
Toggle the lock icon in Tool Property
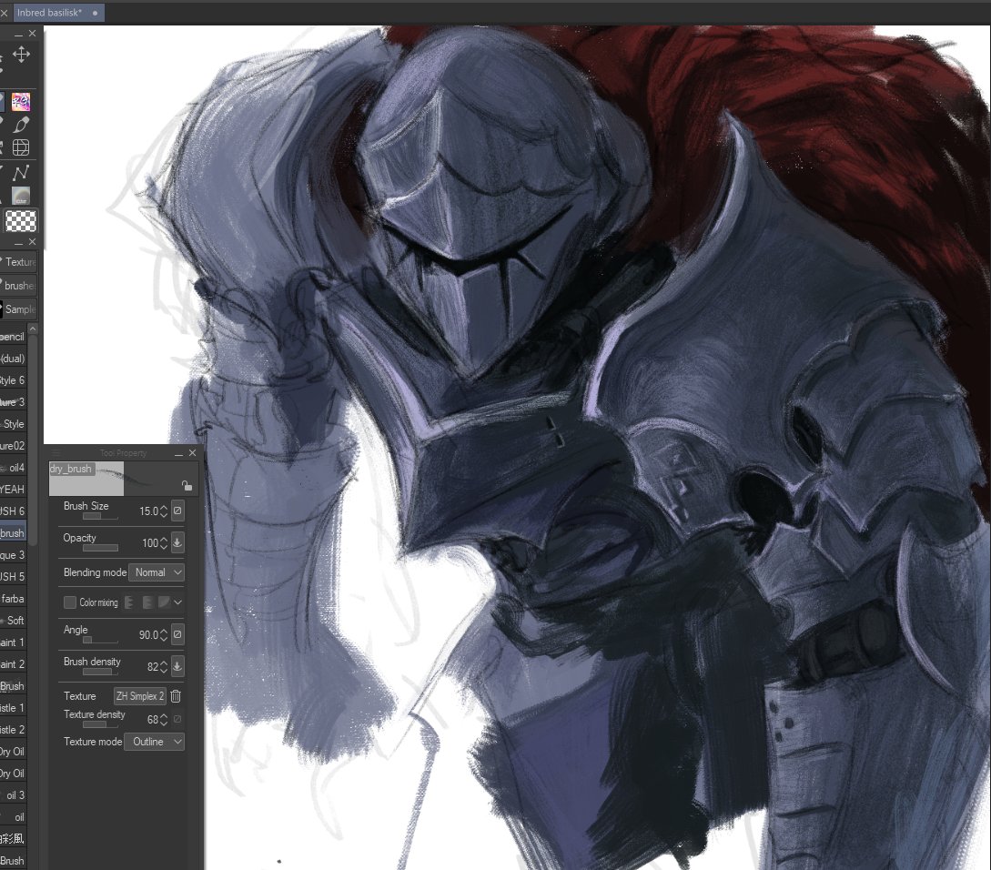(x=187, y=486)
